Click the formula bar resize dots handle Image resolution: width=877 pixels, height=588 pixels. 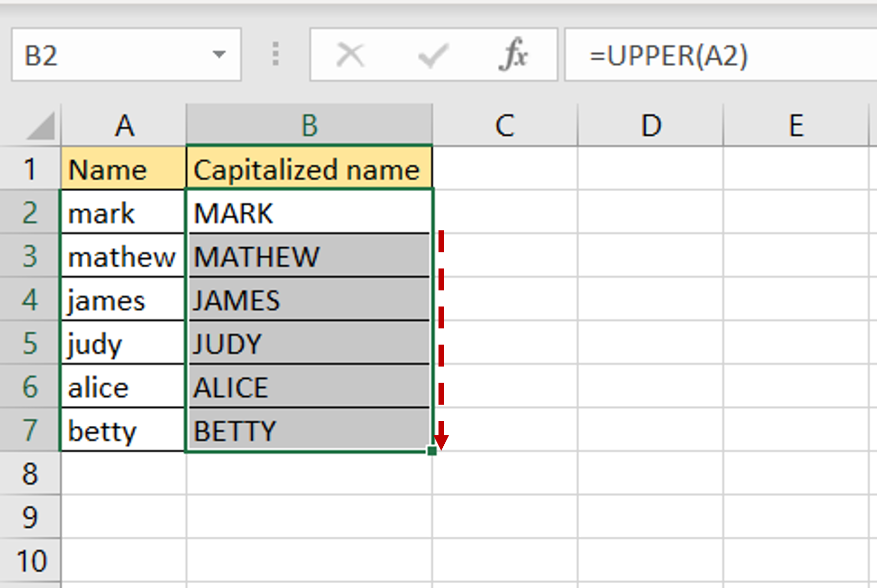click(x=276, y=54)
